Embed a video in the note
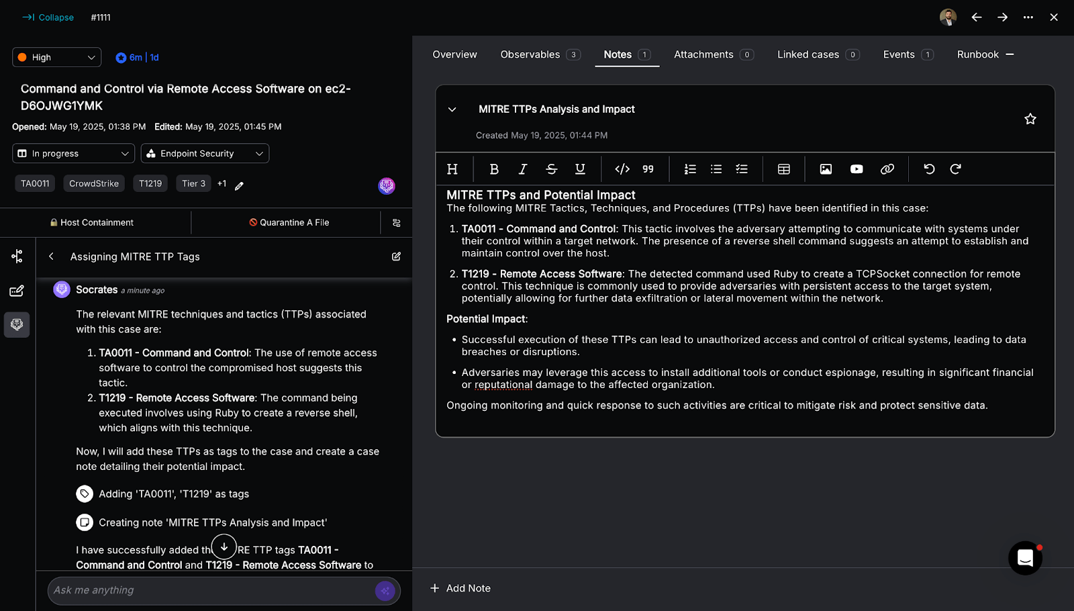The image size is (1074, 611). point(857,169)
